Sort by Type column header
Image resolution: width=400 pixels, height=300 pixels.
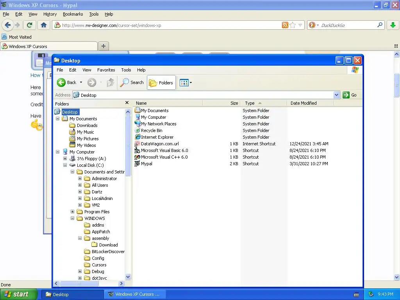(x=264, y=103)
